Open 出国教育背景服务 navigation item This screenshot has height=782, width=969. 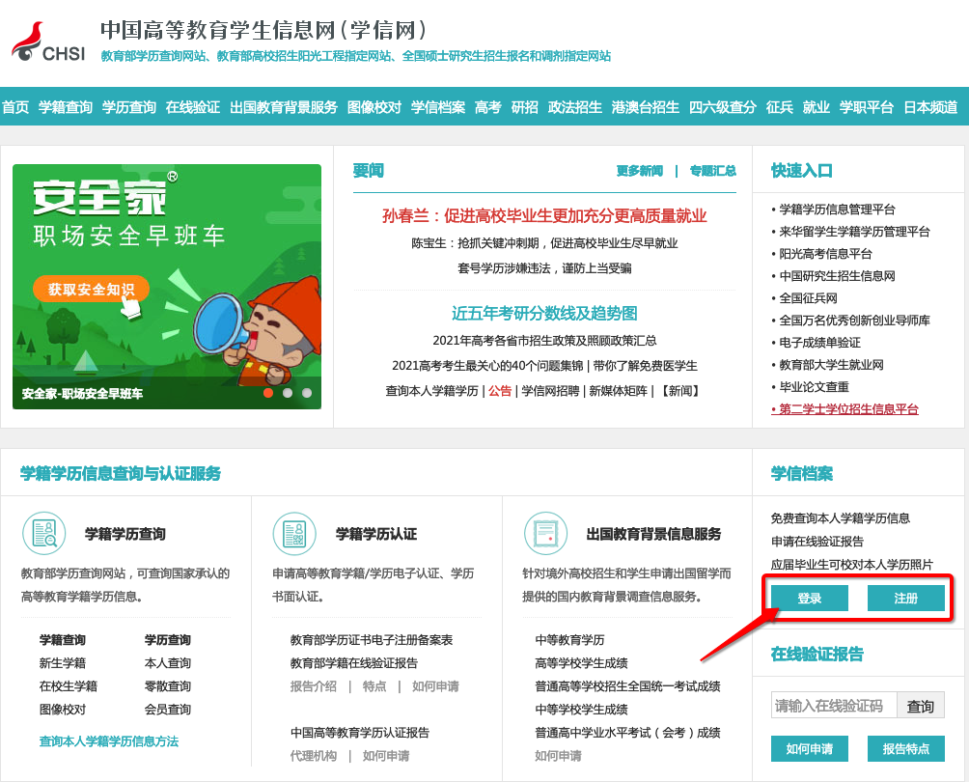[284, 107]
